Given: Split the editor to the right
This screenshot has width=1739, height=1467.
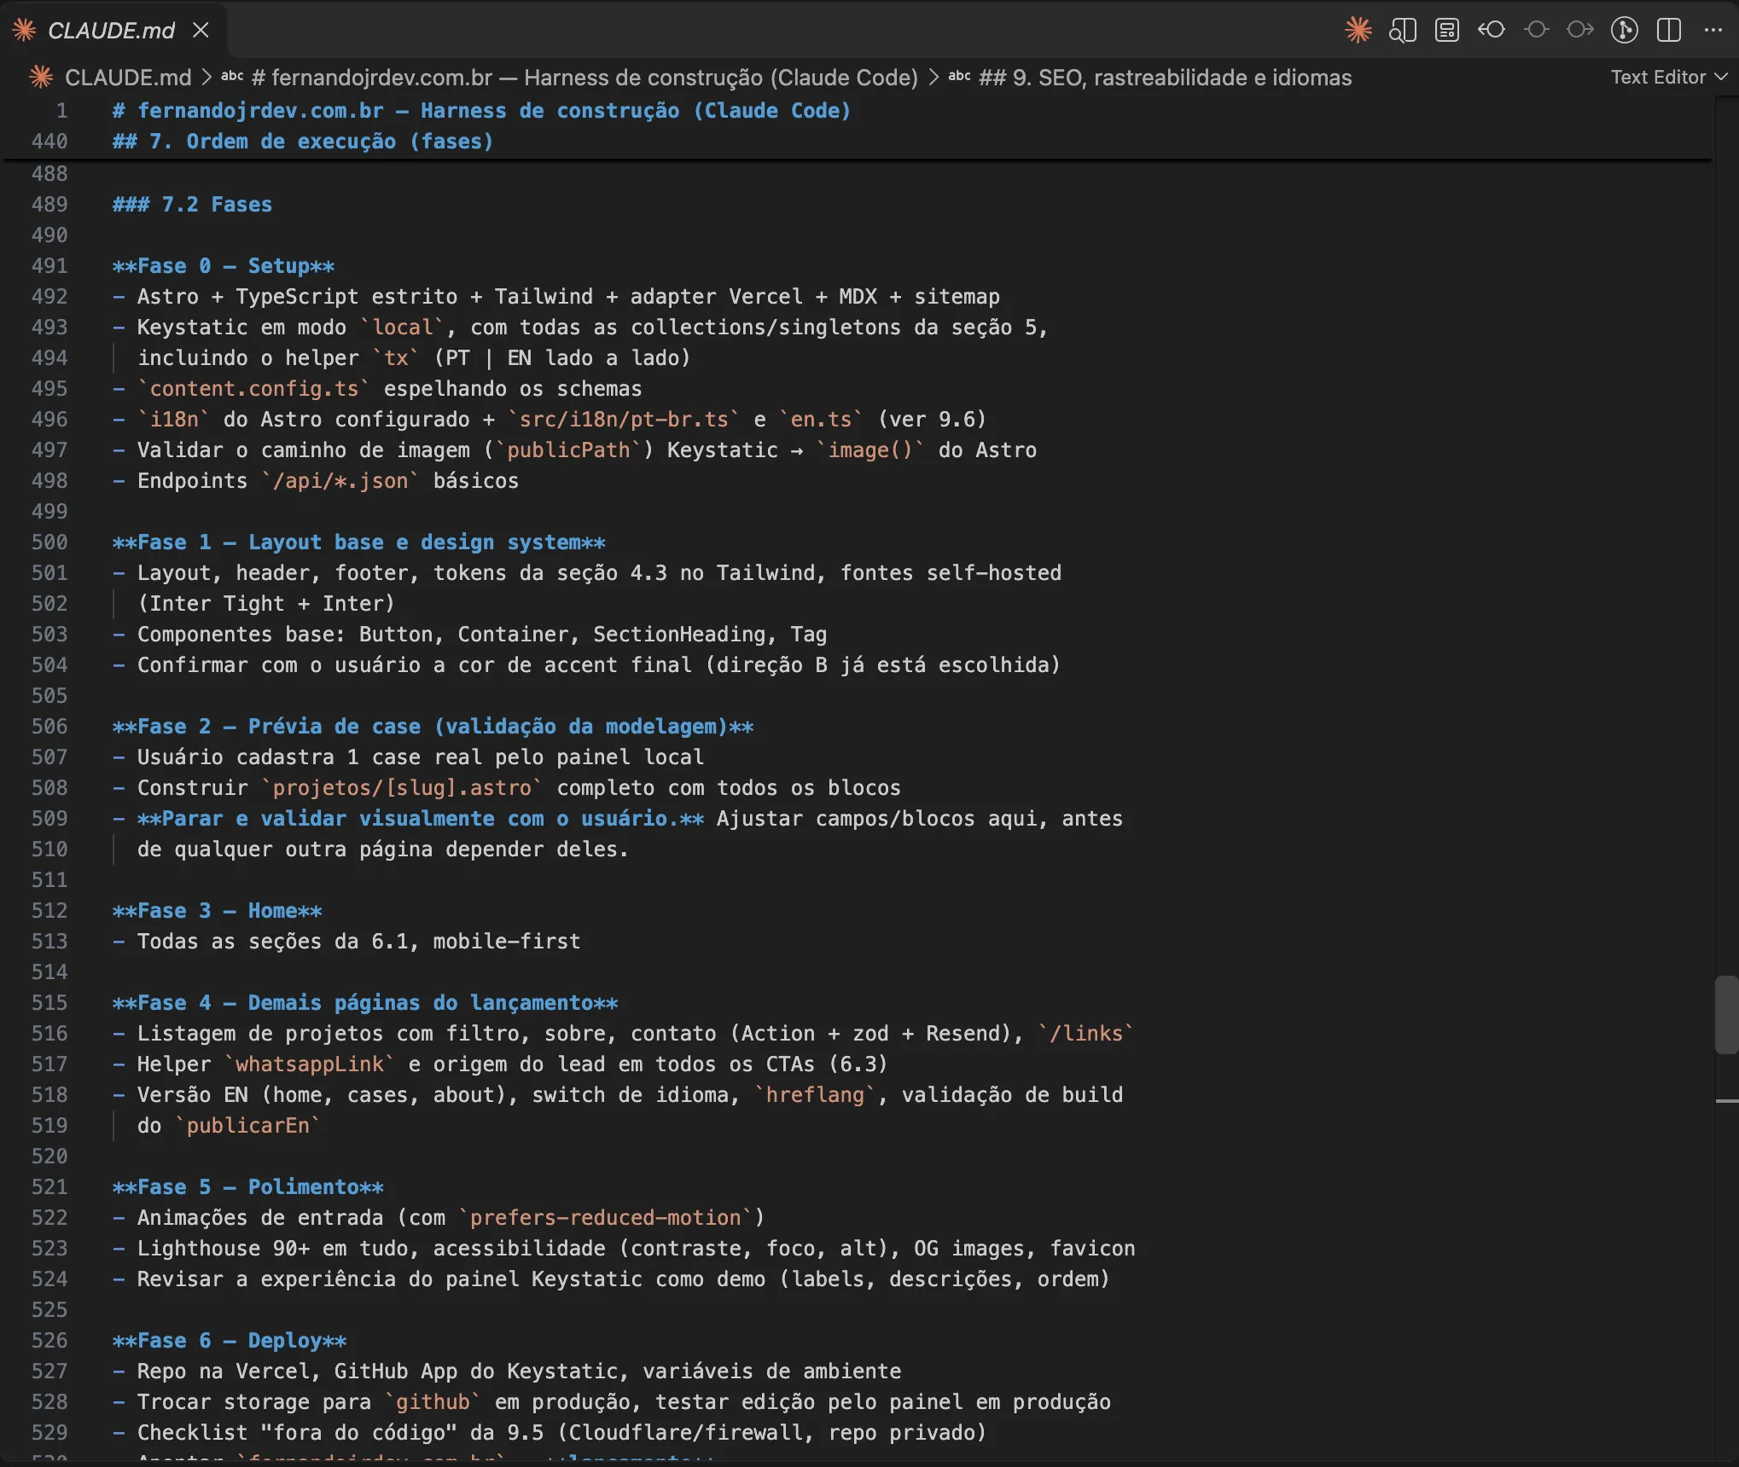Looking at the screenshot, I should [x=1669, y=31].
